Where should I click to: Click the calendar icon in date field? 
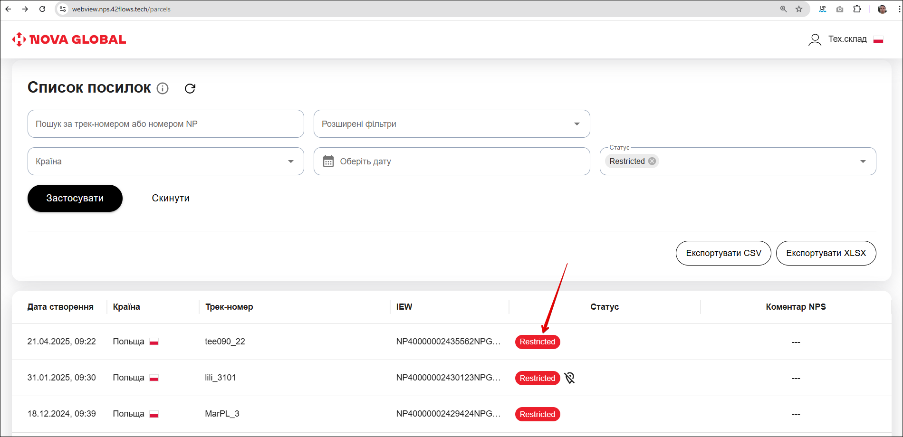[328, 161]
